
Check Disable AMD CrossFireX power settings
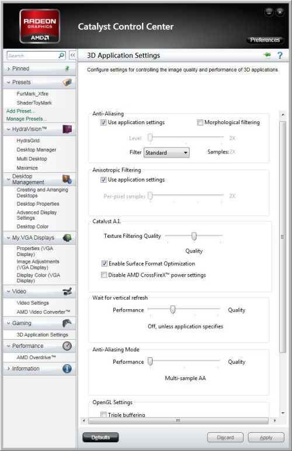104,275
